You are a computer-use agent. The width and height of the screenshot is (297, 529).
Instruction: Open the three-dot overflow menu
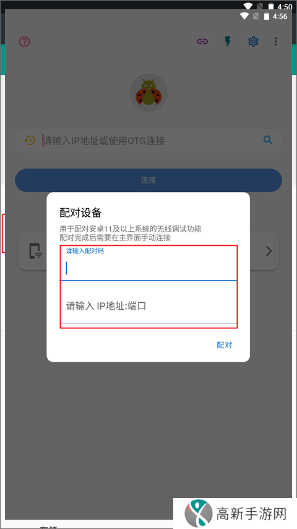pyautogui.click(x=276, y=42)
